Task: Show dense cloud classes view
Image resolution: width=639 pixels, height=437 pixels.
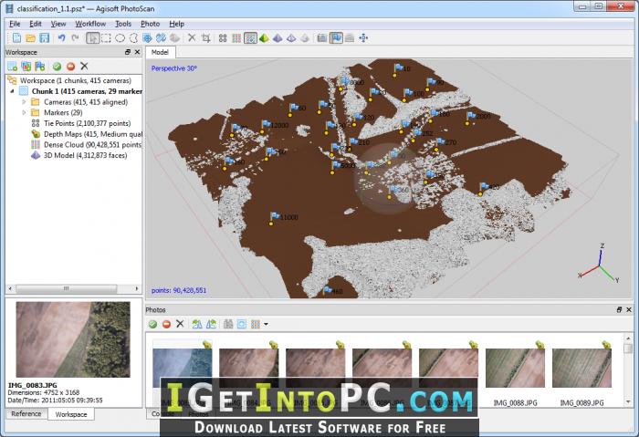Action: coord(250,38)
